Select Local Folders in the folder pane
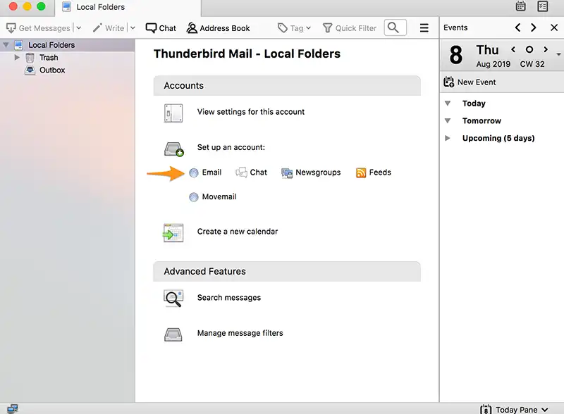 tap(51, 45)
